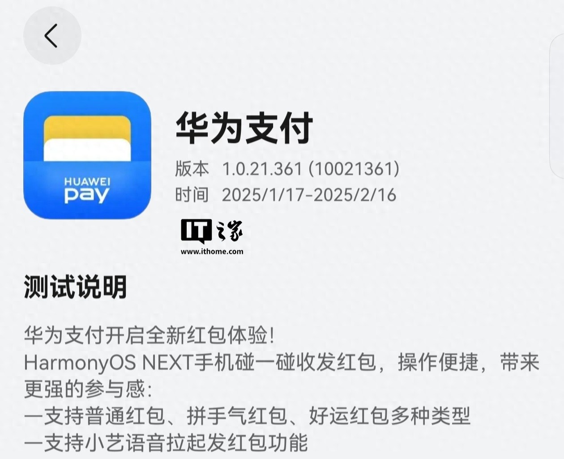Tap the 测试说明 heading
The width and height of the screenshot is (564, 459).
(x=75, y=287)
